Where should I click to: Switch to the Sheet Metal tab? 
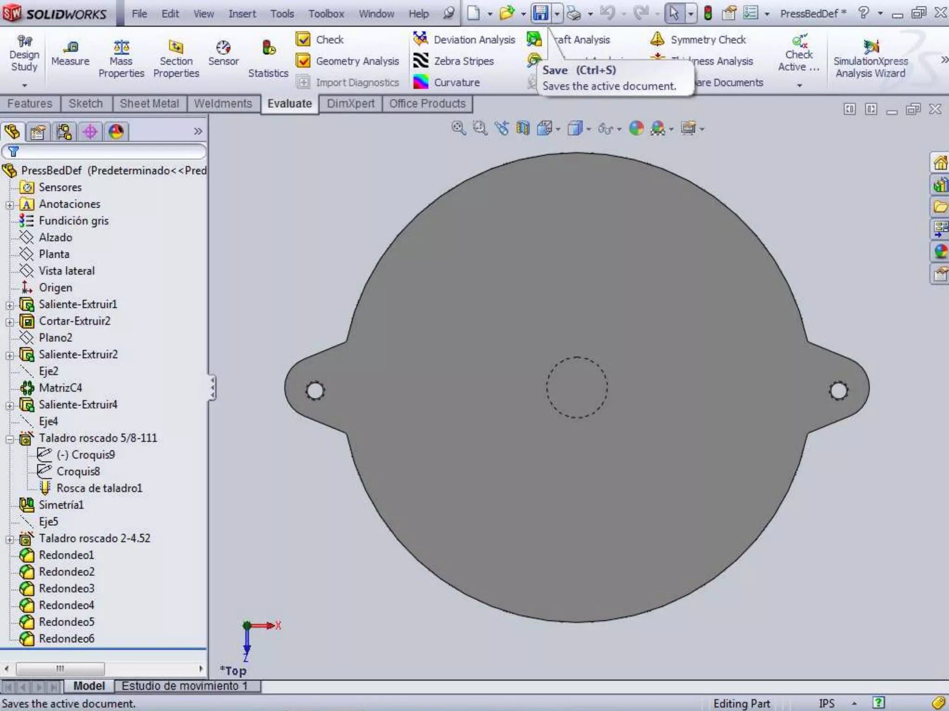pos(149,104)
